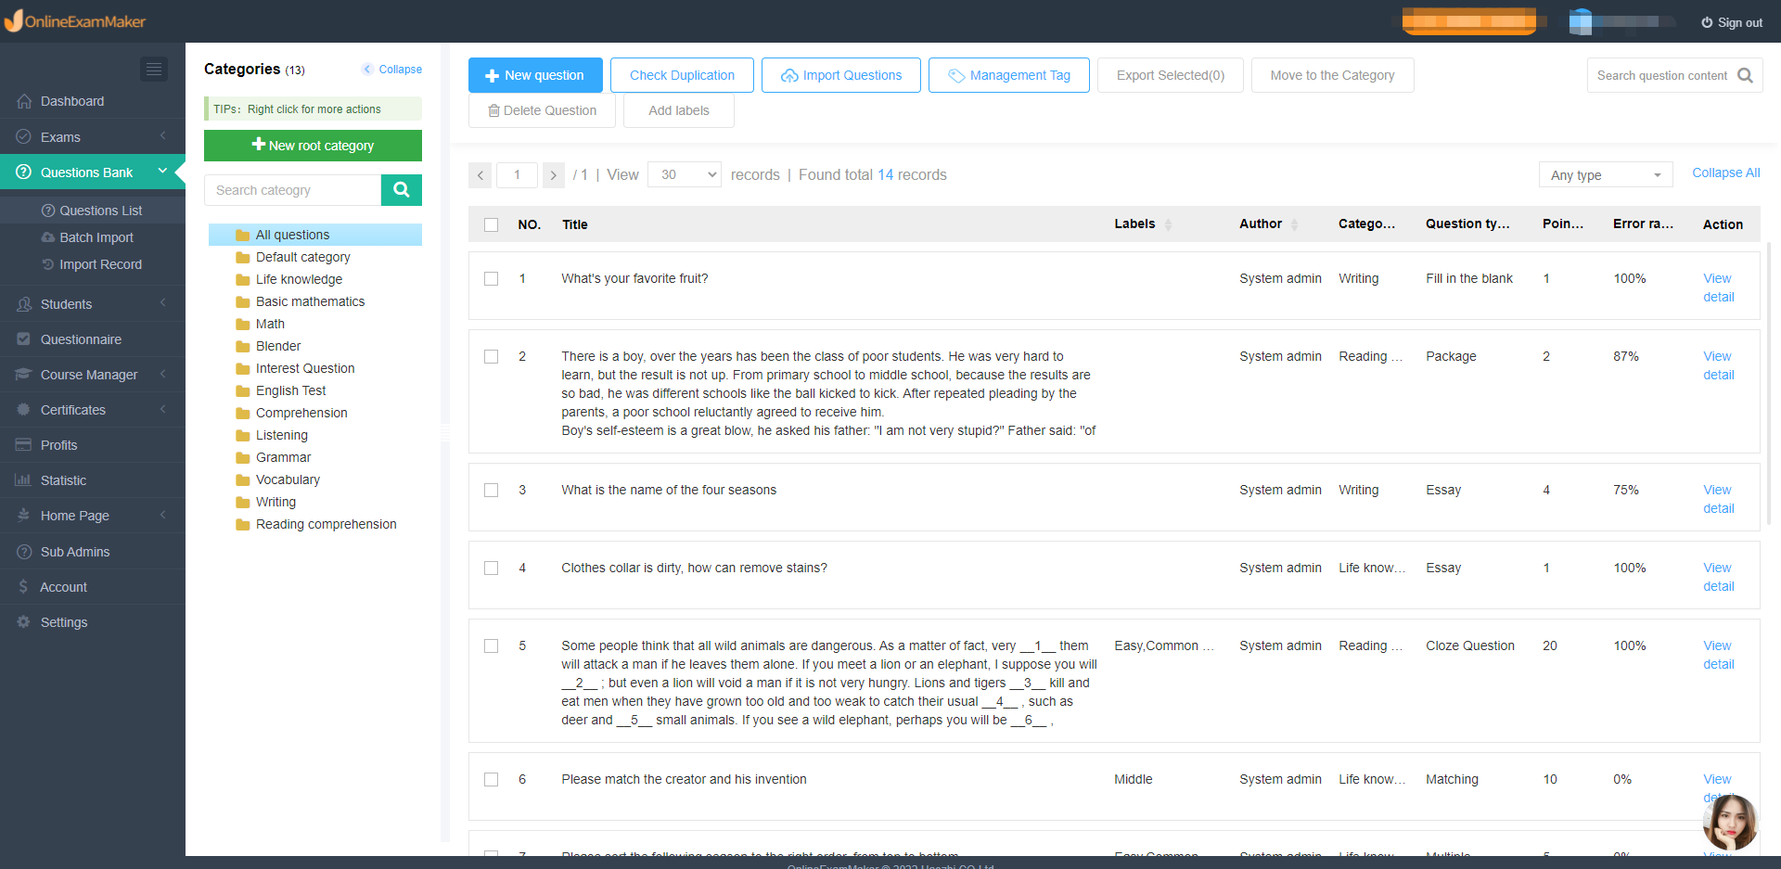Click Collapse All link
1781x869 pixels.
tap(1725, 173)
